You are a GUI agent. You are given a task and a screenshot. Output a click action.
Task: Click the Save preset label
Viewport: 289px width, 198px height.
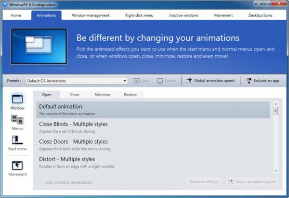(145, 81)
